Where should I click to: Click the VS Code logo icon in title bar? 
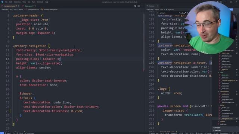click(2, 2)
